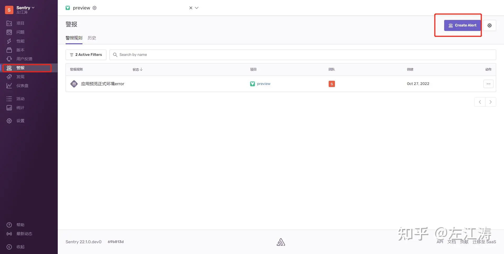Open 发现 (Discover) telescope icon
Viewport: 504px width, 254px height.
coord(9,77)
